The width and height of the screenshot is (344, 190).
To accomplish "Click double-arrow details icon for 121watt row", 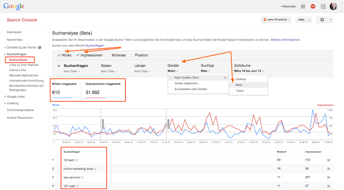I will (x=328, y=160).
